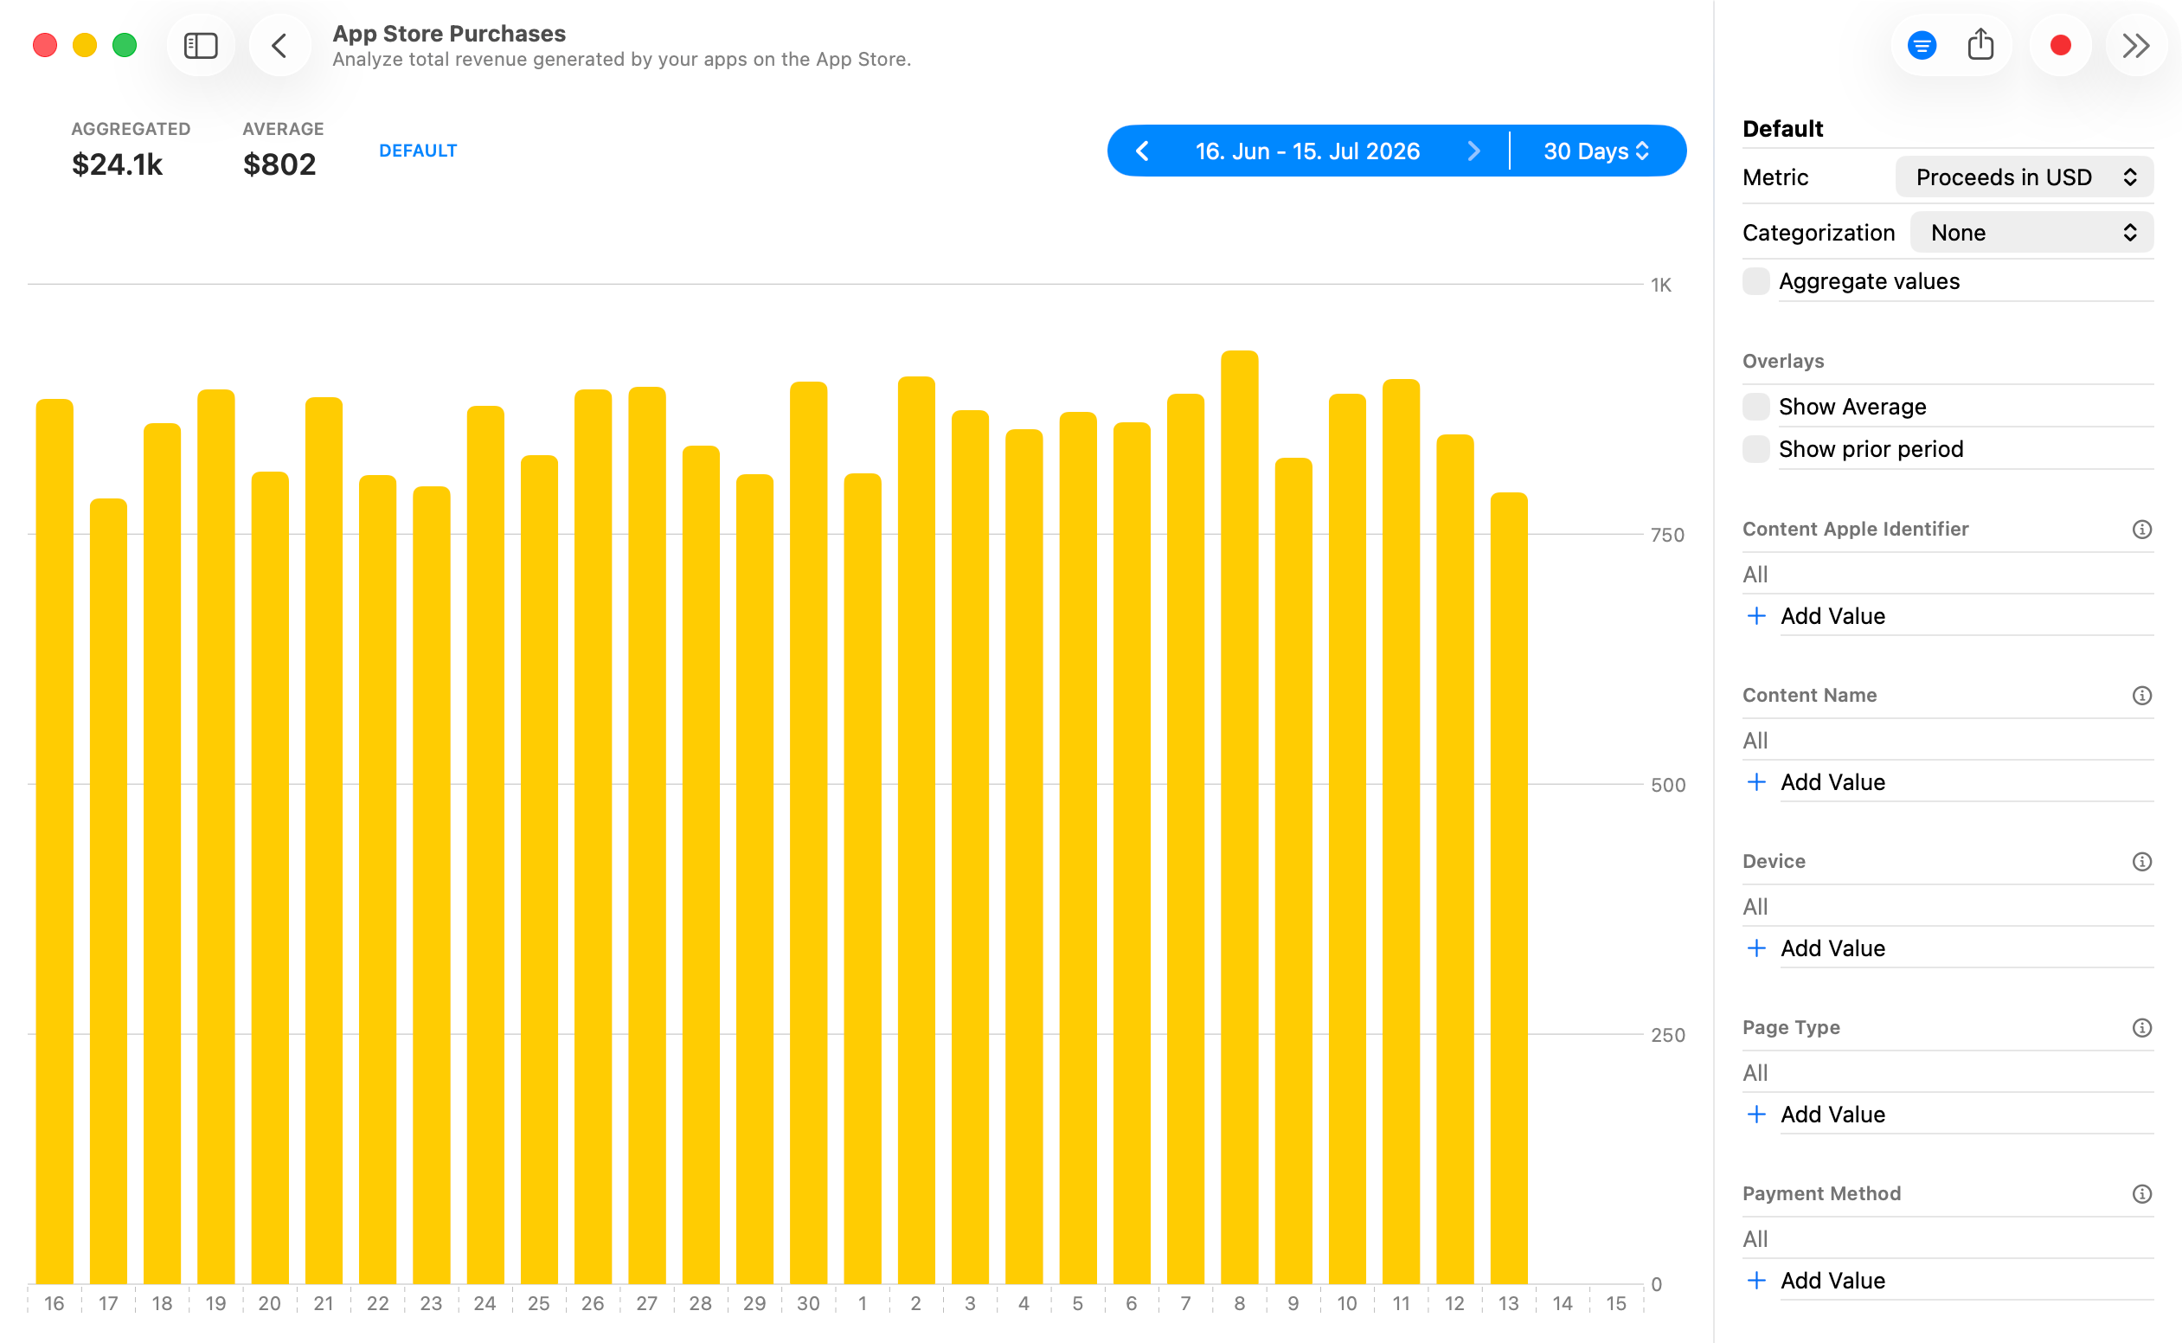Click plus icon under Payment Method

pyautogui.click(x=1756, y=1280)
